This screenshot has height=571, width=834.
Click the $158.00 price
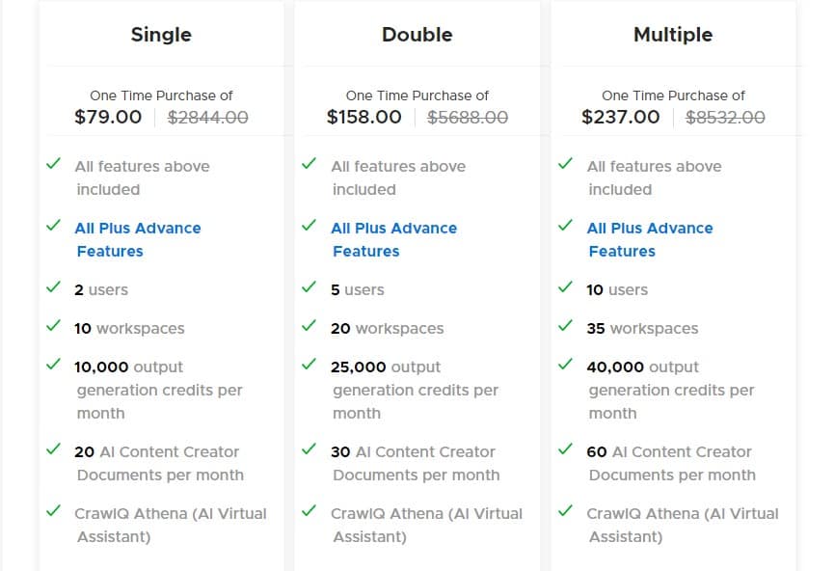[363, 117]
